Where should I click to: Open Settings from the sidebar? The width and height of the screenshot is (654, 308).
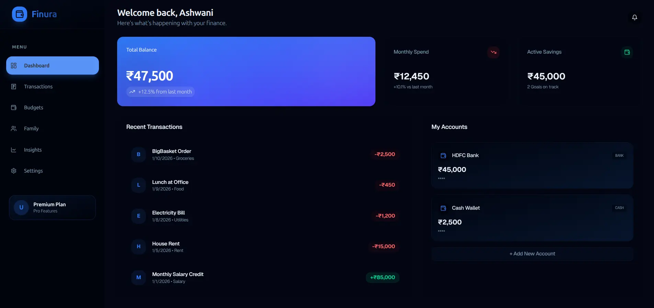tap(33, 171)
